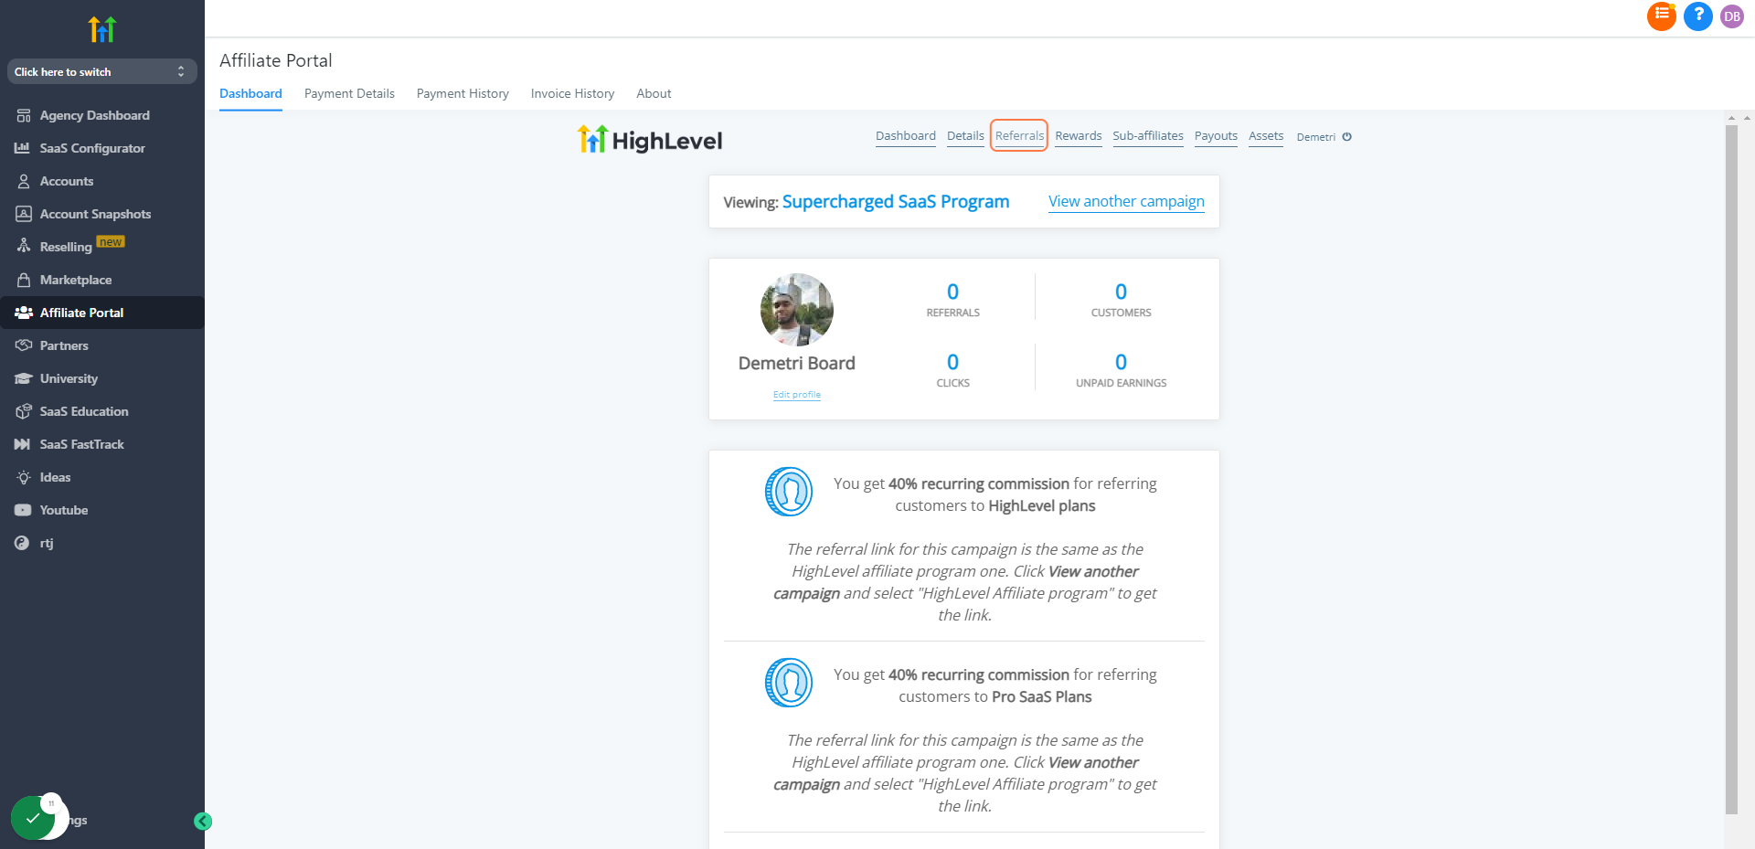The image size is (1755, 849).
Task: Open the orange list icon at top right
Action: [1662, 16]
